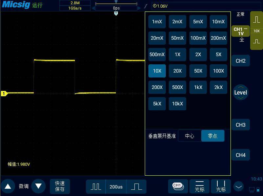Click the 正常 trigger mode label

(x=241, y=14)
